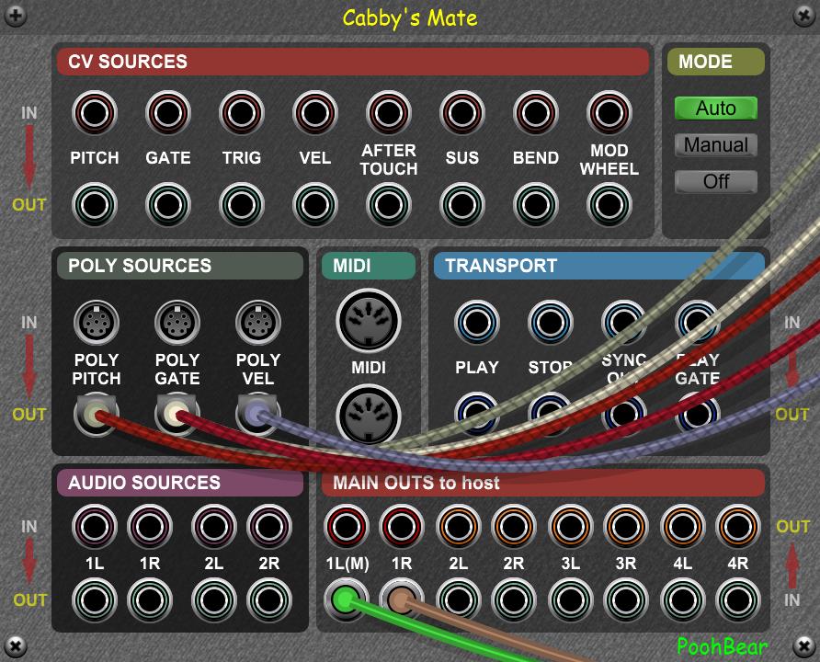The image size is (820, 662).
Task: Click the PoohBear author label
Action: pyautogui.click(x=723, y=646)
